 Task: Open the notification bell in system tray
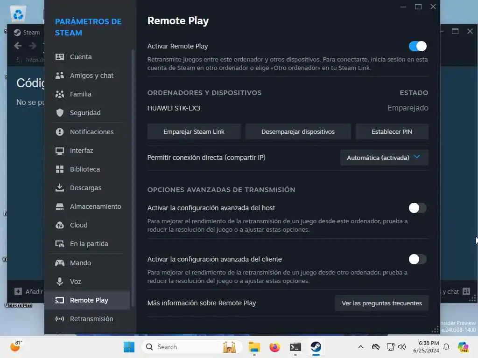coord(446,347)
